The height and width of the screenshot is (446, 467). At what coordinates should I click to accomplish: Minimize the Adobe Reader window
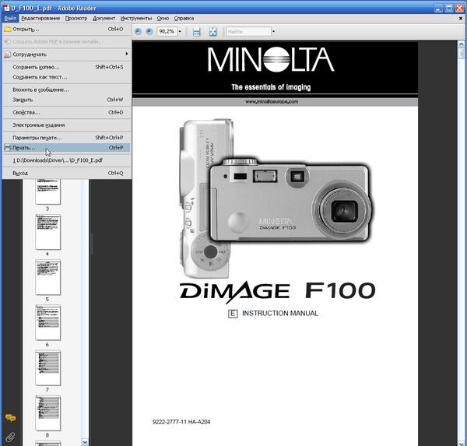coord(438,8)
